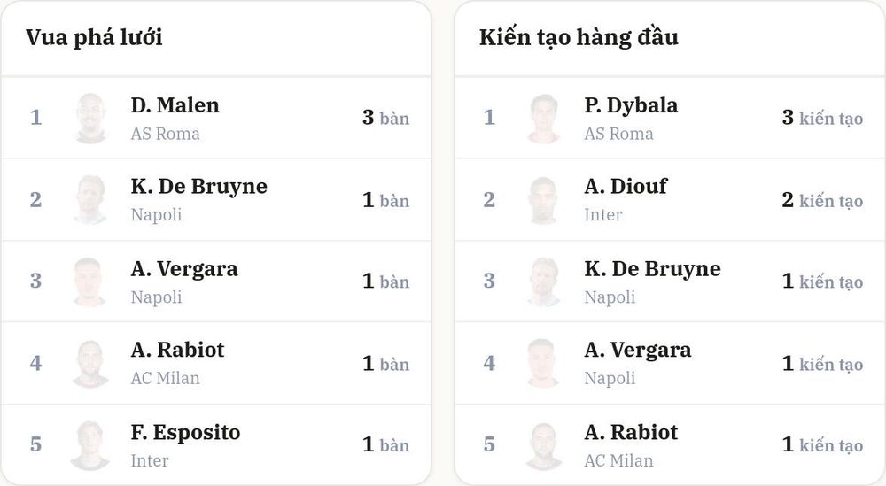886x486 pixels.
Task: Click F. Esposito's player photo
Action: pos(89,445)
